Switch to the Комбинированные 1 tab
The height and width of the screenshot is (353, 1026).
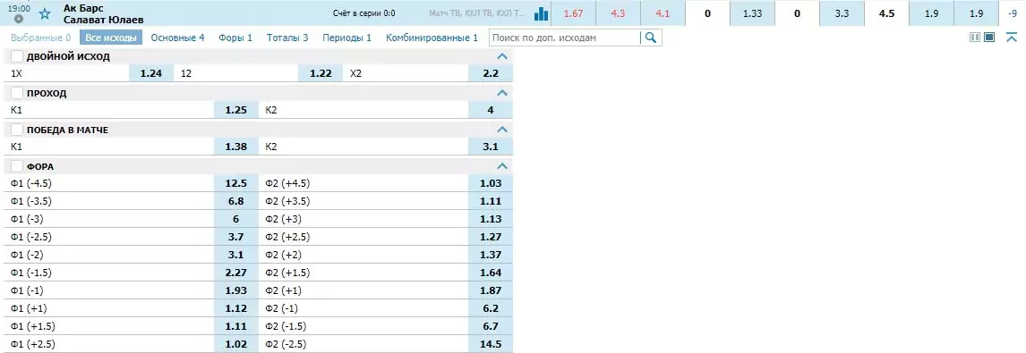coord(432,38)
